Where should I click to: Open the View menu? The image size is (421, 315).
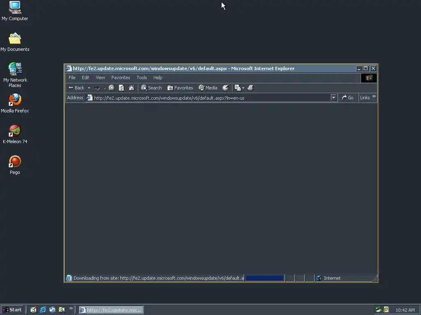[100, 78]
